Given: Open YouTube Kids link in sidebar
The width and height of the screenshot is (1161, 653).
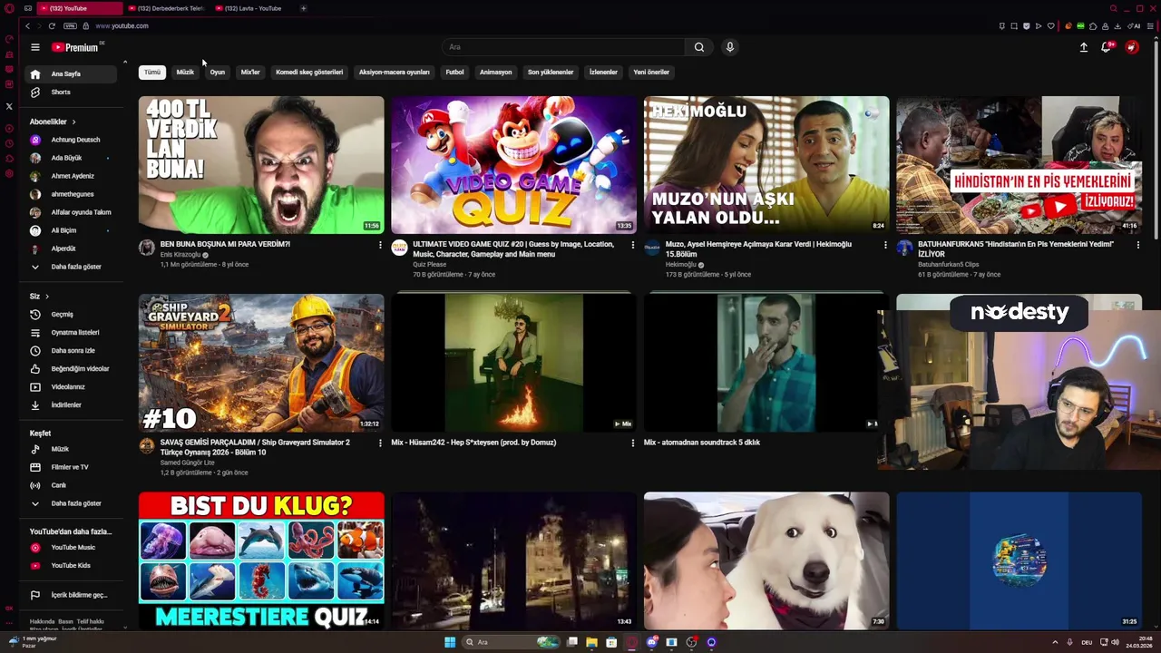Looking at the screenshot, I should tap(73, 565).
